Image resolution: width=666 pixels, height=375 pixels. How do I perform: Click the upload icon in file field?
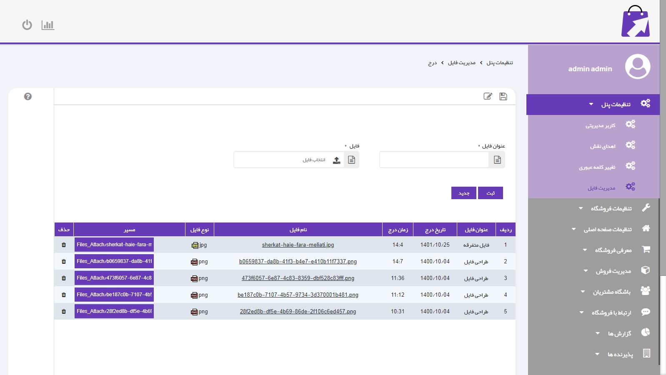[337, 160]
